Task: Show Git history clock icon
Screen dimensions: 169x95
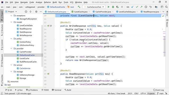Action: 146,7
